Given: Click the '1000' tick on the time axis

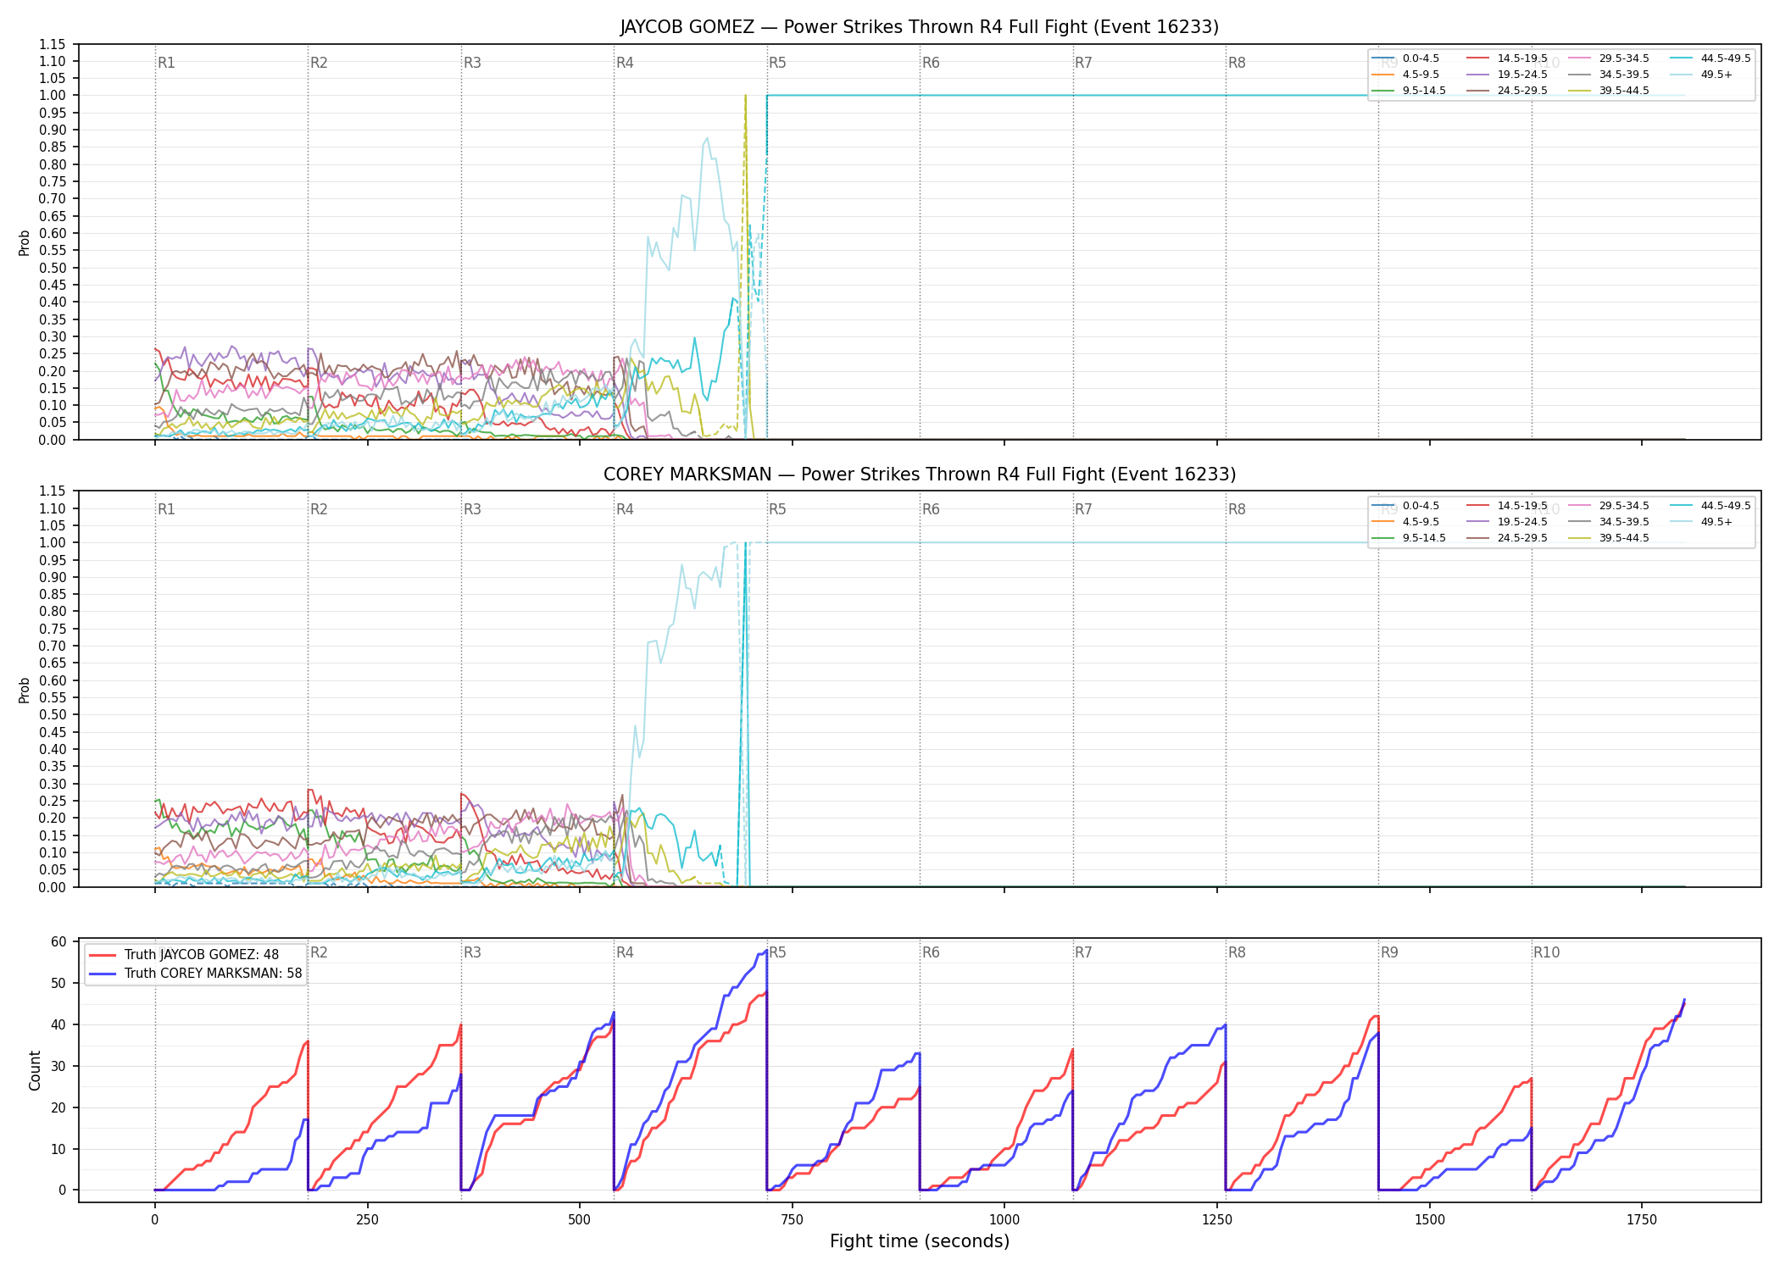Looking at the screenshot, I should (x=1004, y=1219).
